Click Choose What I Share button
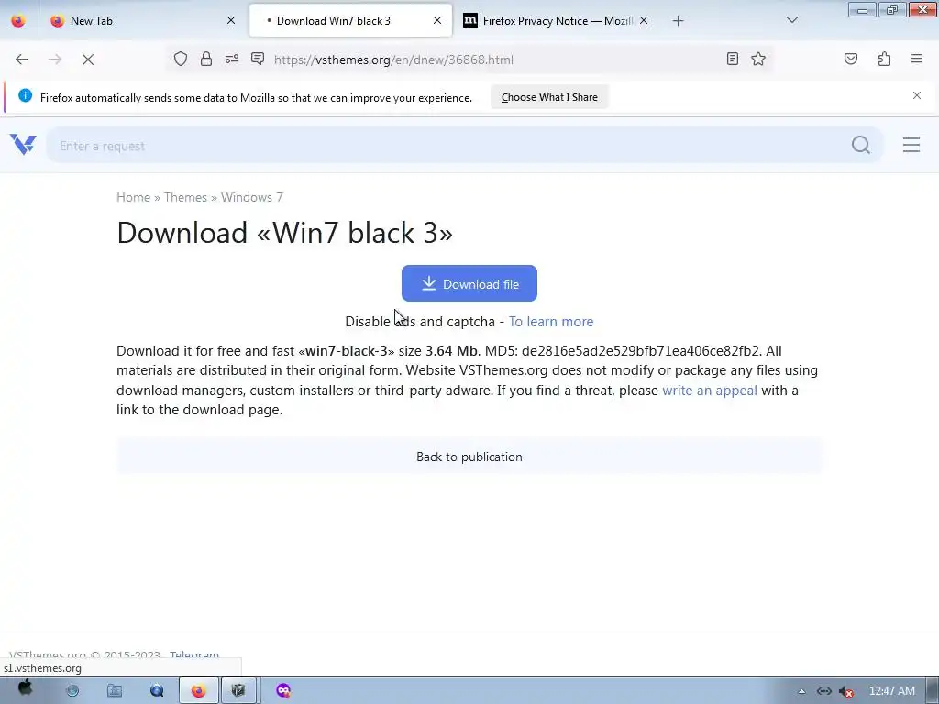 pyautogui.click(x=549, y=97)
